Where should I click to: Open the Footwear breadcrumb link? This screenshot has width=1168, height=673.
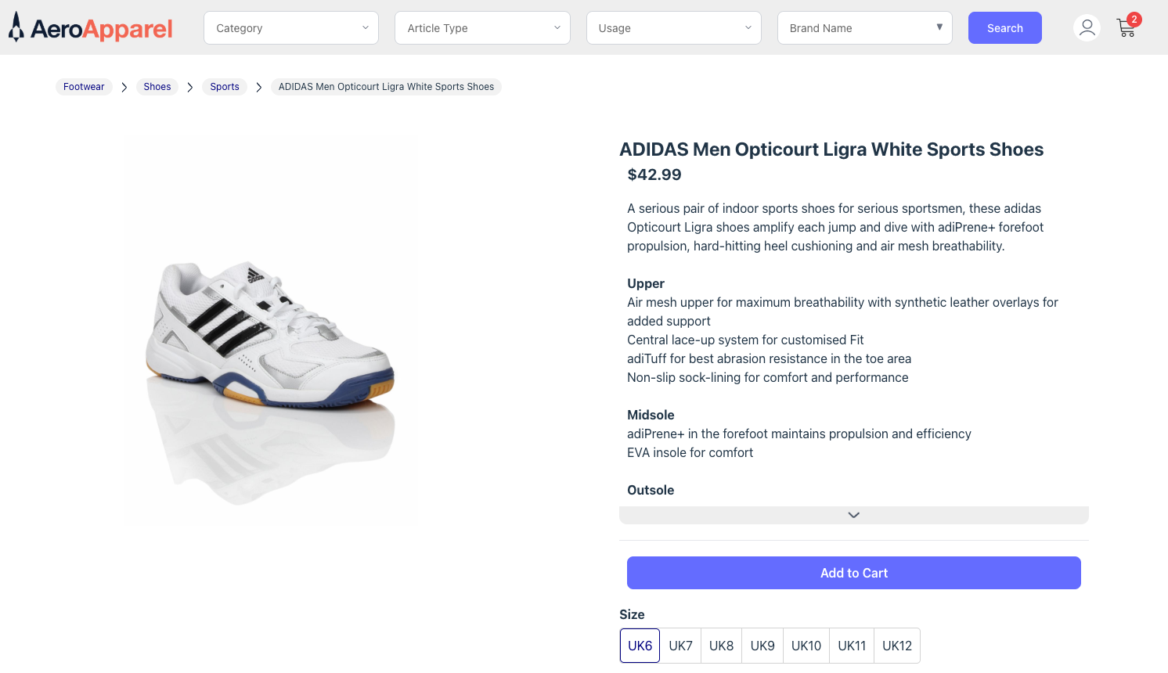point(84,86)
